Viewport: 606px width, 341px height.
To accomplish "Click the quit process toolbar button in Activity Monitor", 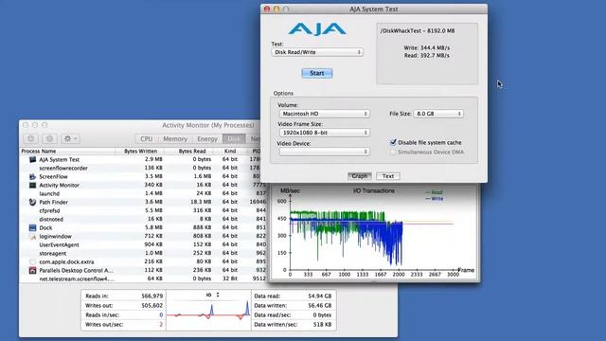I will click(31, 138).
